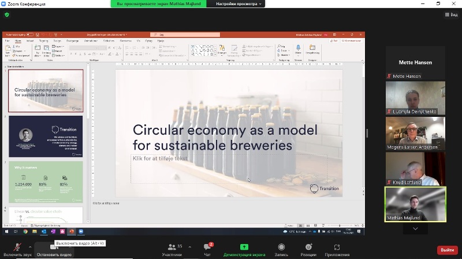Viewport: 462px width, 259px height.
Task: Open the Настройки просмотра dropdown
Action: (239, 3)
